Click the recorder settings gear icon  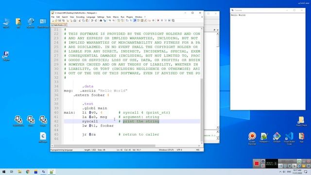309,166
